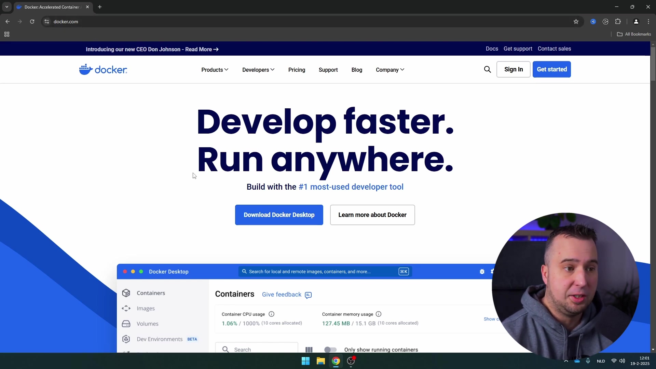Show hidden system tray icons chevron
Image resolution: width=656 pixels, height=369 pixels.
tap(566, 361)
